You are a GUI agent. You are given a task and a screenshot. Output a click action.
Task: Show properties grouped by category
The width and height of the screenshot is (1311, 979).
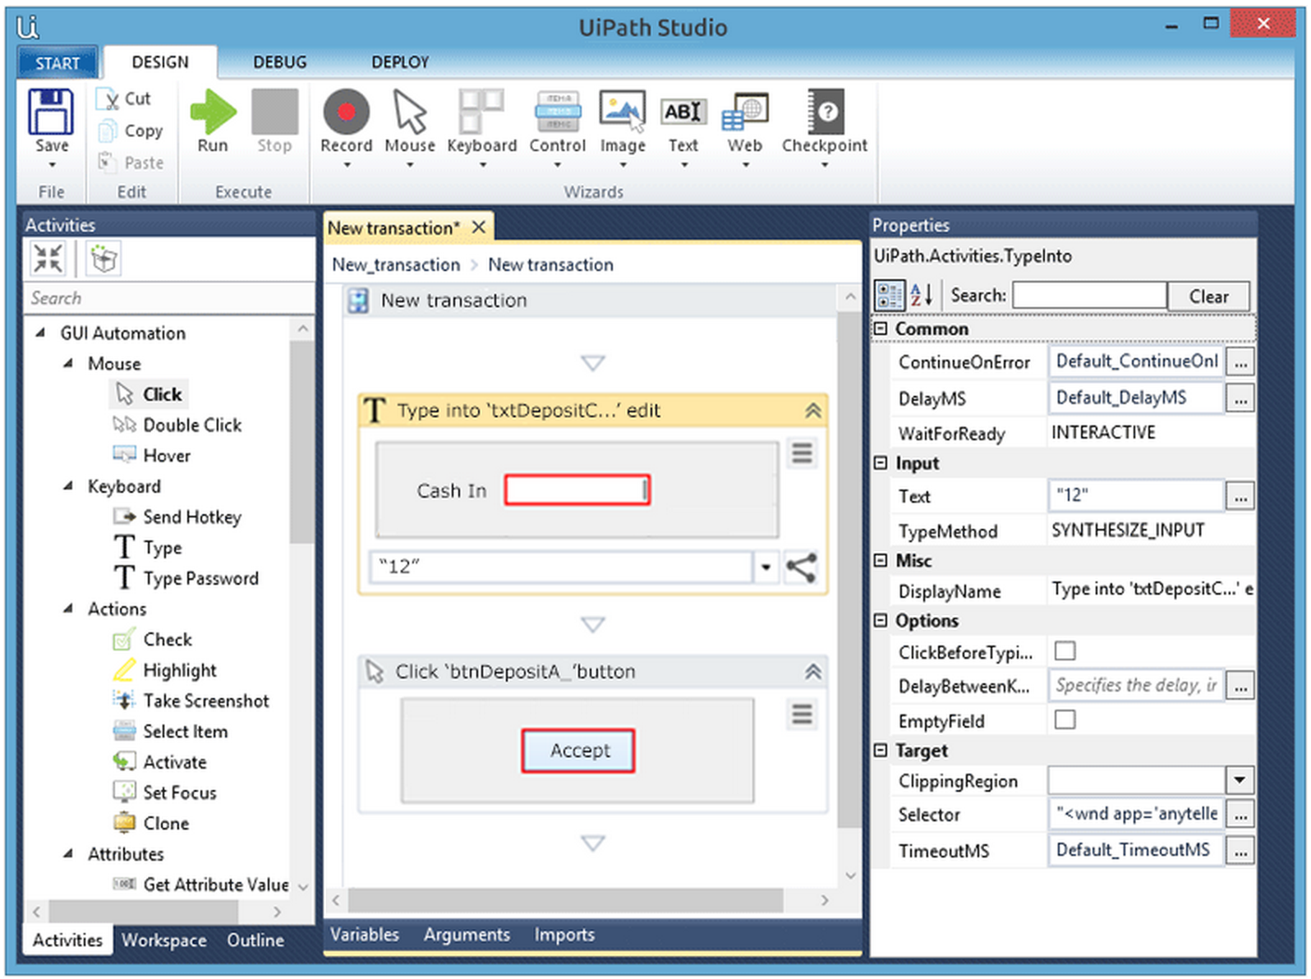coord(890,295)
